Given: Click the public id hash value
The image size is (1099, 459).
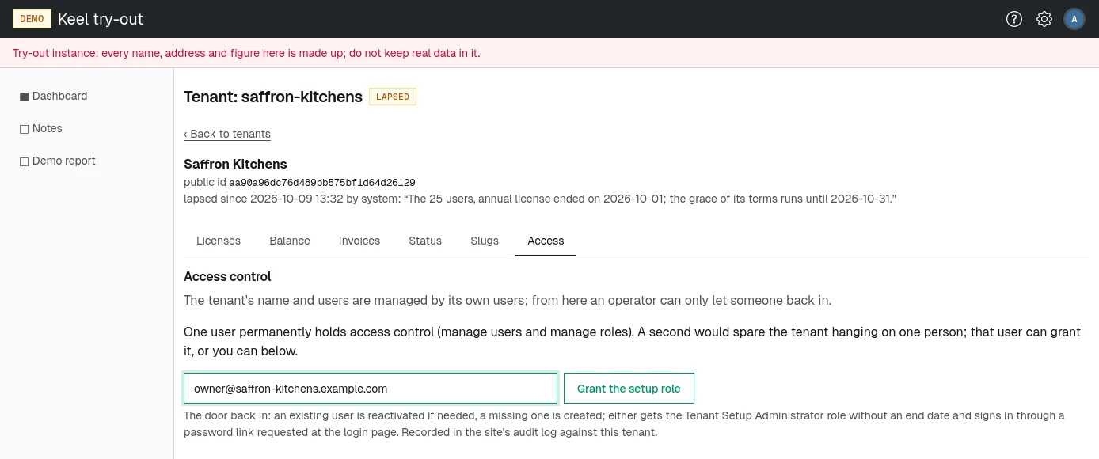Looking at the screenshot, I should coord(322,182).
